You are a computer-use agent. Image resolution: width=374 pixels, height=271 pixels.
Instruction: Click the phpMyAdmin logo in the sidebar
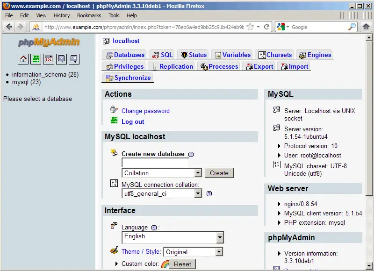[x=49, y=42]
